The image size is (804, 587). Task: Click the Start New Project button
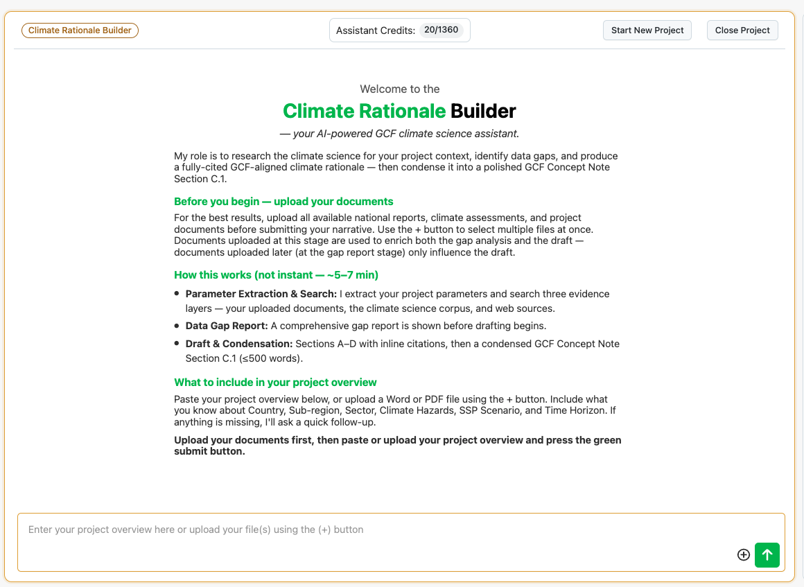coord(647,30)
